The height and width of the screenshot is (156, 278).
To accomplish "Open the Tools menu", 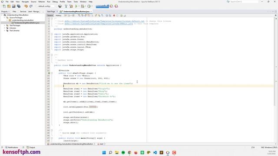I will coord(76,2).
